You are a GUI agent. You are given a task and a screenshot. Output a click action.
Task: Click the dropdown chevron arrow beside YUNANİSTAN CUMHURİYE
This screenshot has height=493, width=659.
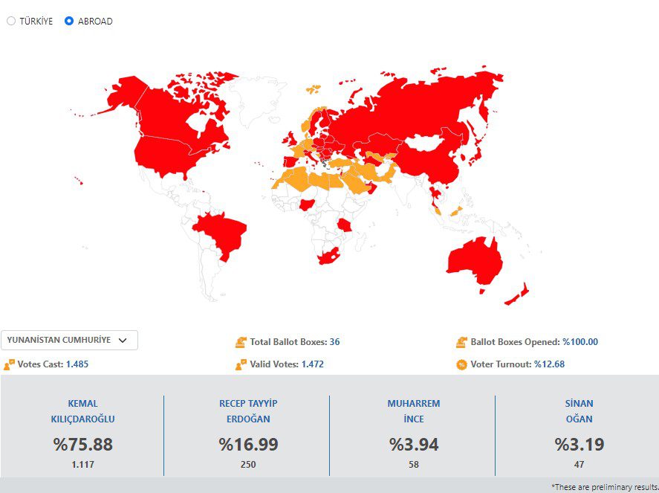[123, 341]
